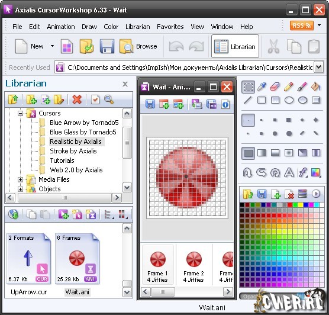Pick the pure red swatch in top row
The height and width of the screenshot is (315, 329).
click(290, 205)
